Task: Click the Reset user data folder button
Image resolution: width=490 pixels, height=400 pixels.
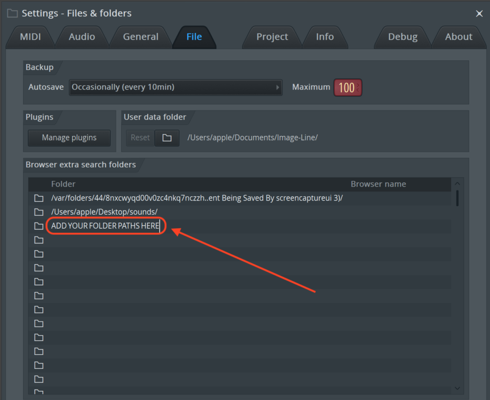Action: click(140, 138)
